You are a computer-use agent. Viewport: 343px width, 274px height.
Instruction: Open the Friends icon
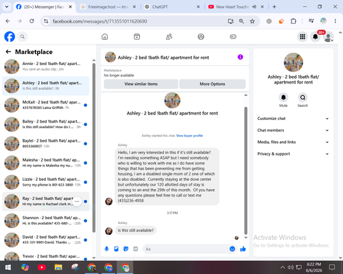point(169,36)
